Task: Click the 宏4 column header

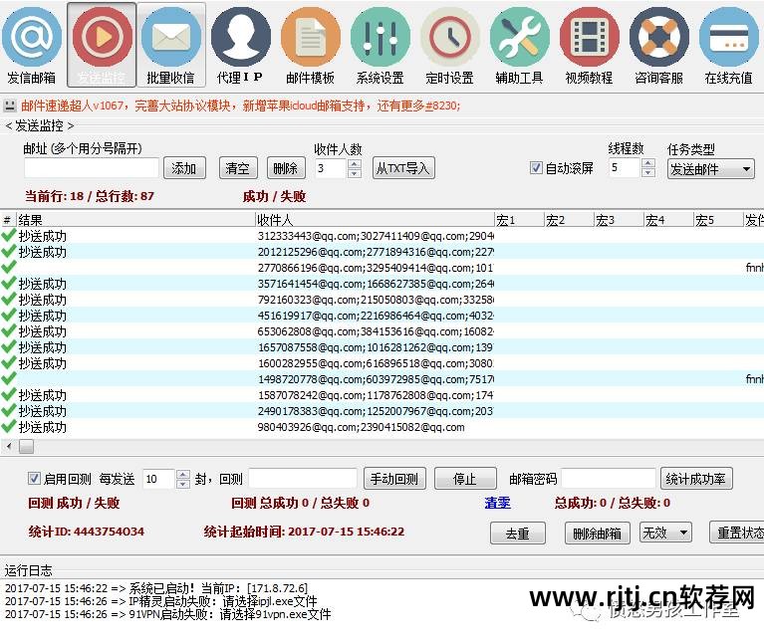Action: tap(668, 220)
